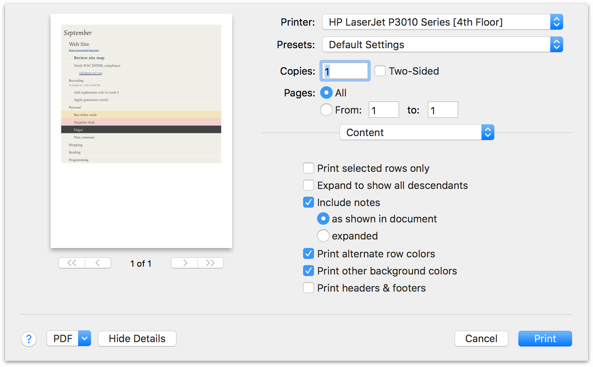Click 'Plan commute' row in preview
Screen dimensions: 593x367
tap(141, 137)
